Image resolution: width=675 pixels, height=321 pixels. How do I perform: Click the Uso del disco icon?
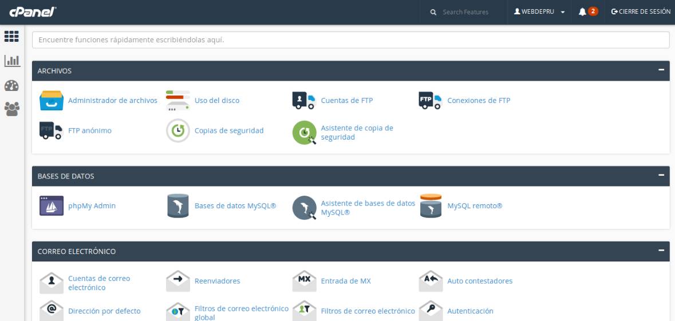click(x=177, y=101)
